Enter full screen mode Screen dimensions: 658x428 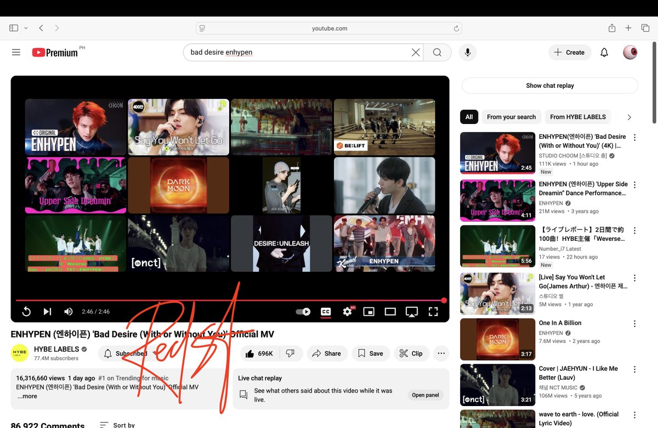coord(433,312)
